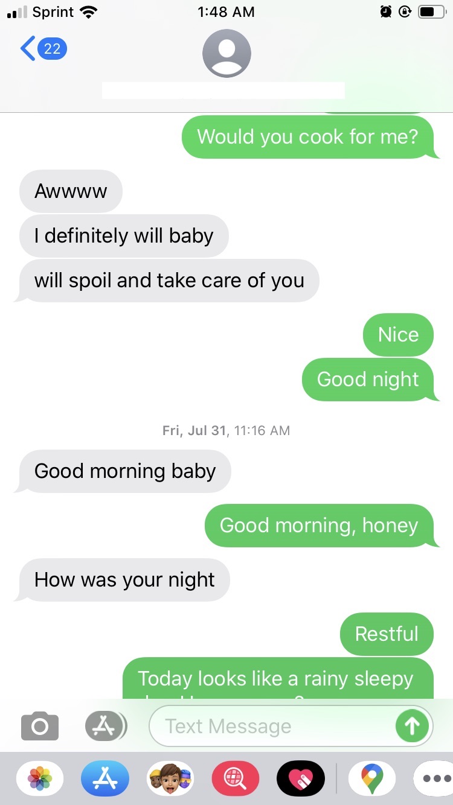
Task: Tap the redacted contact name in header
Action: (x=223, y=91)
